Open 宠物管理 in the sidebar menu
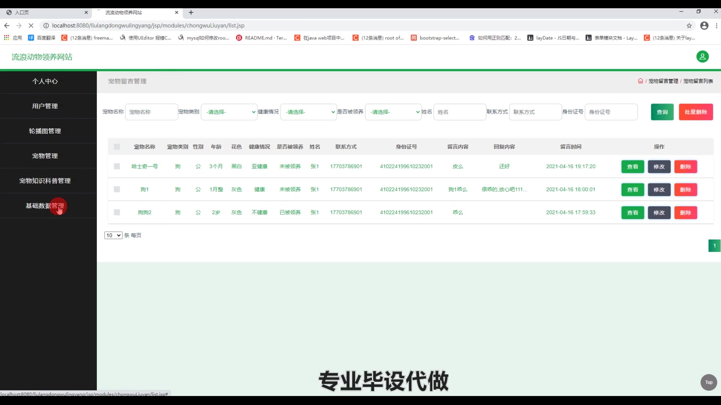The height and width of the screenshot is (405, 721). point(45,156)
